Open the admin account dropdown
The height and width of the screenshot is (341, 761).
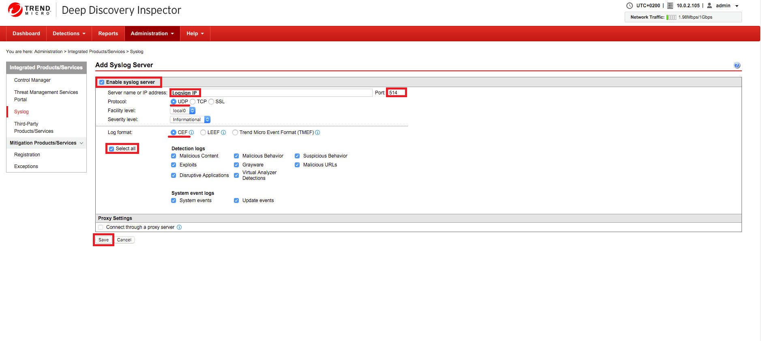(737, 6)
